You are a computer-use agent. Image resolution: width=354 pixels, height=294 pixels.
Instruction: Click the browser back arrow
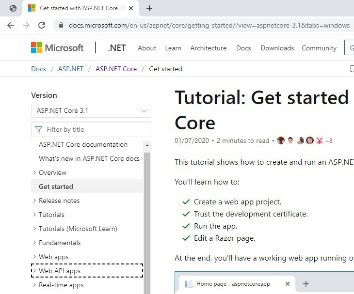[11, 25]
